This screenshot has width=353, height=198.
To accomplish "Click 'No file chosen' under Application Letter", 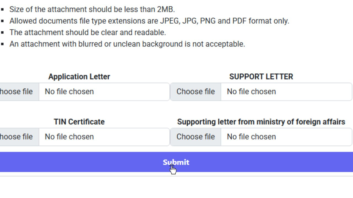I will tap(69, 92).
